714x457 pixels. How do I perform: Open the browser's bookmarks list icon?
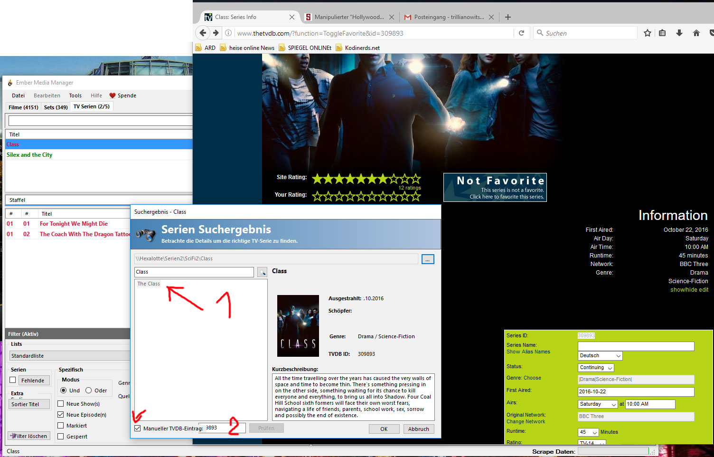662,33
